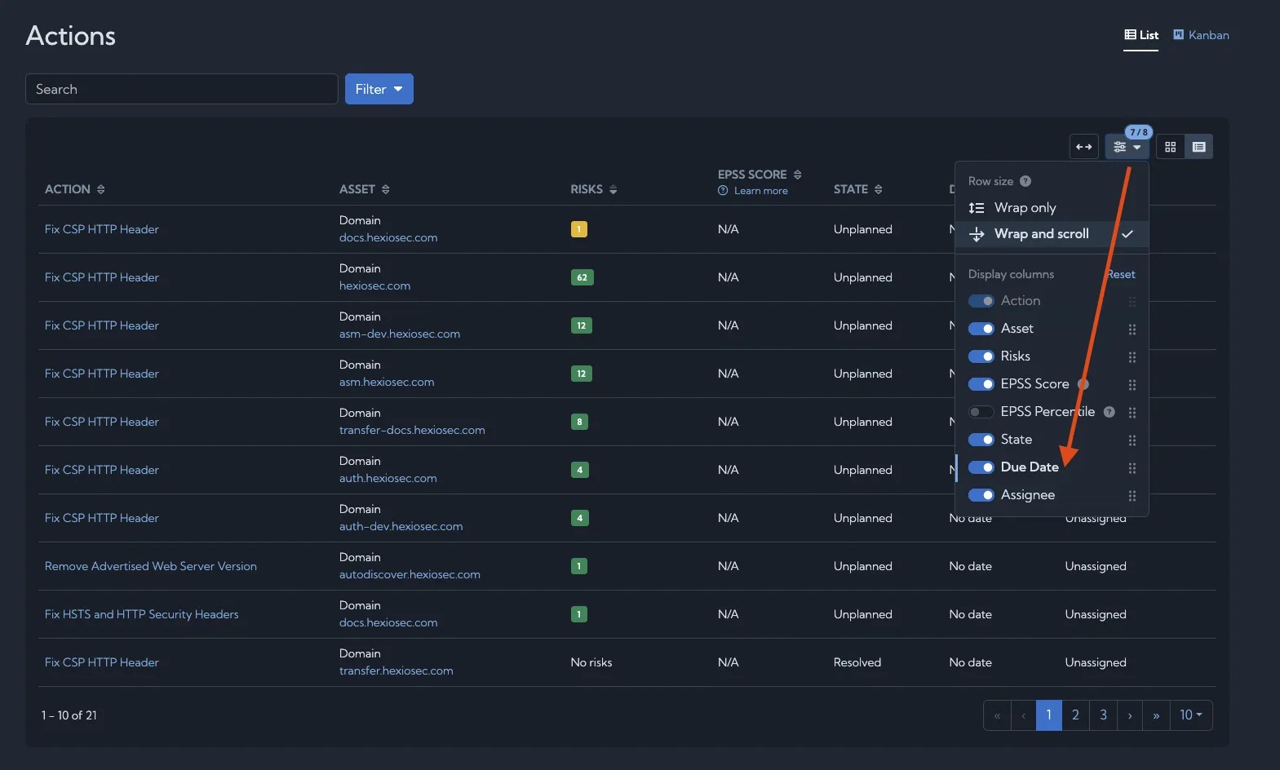Sort by State column sort icon
This screenshot has height=770, width=1280.
(x=879, y=189)
